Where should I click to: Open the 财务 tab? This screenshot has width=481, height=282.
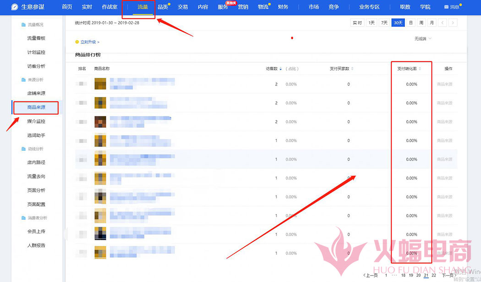coord(283,7)
